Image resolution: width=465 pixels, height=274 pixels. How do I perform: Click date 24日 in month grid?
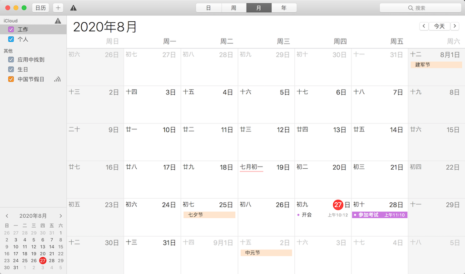[x=169, y=205]
